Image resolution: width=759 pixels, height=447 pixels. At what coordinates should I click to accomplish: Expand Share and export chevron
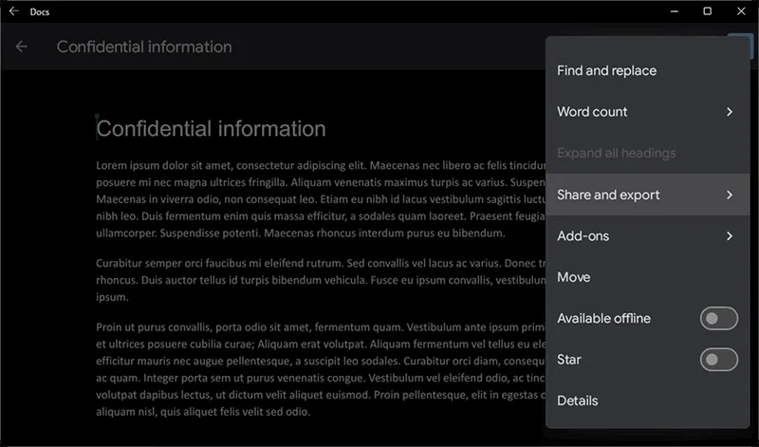pyautogui.click(x=730, y=195)
